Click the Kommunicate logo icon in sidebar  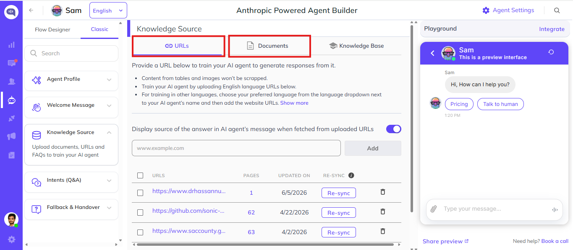coord(11,12)
